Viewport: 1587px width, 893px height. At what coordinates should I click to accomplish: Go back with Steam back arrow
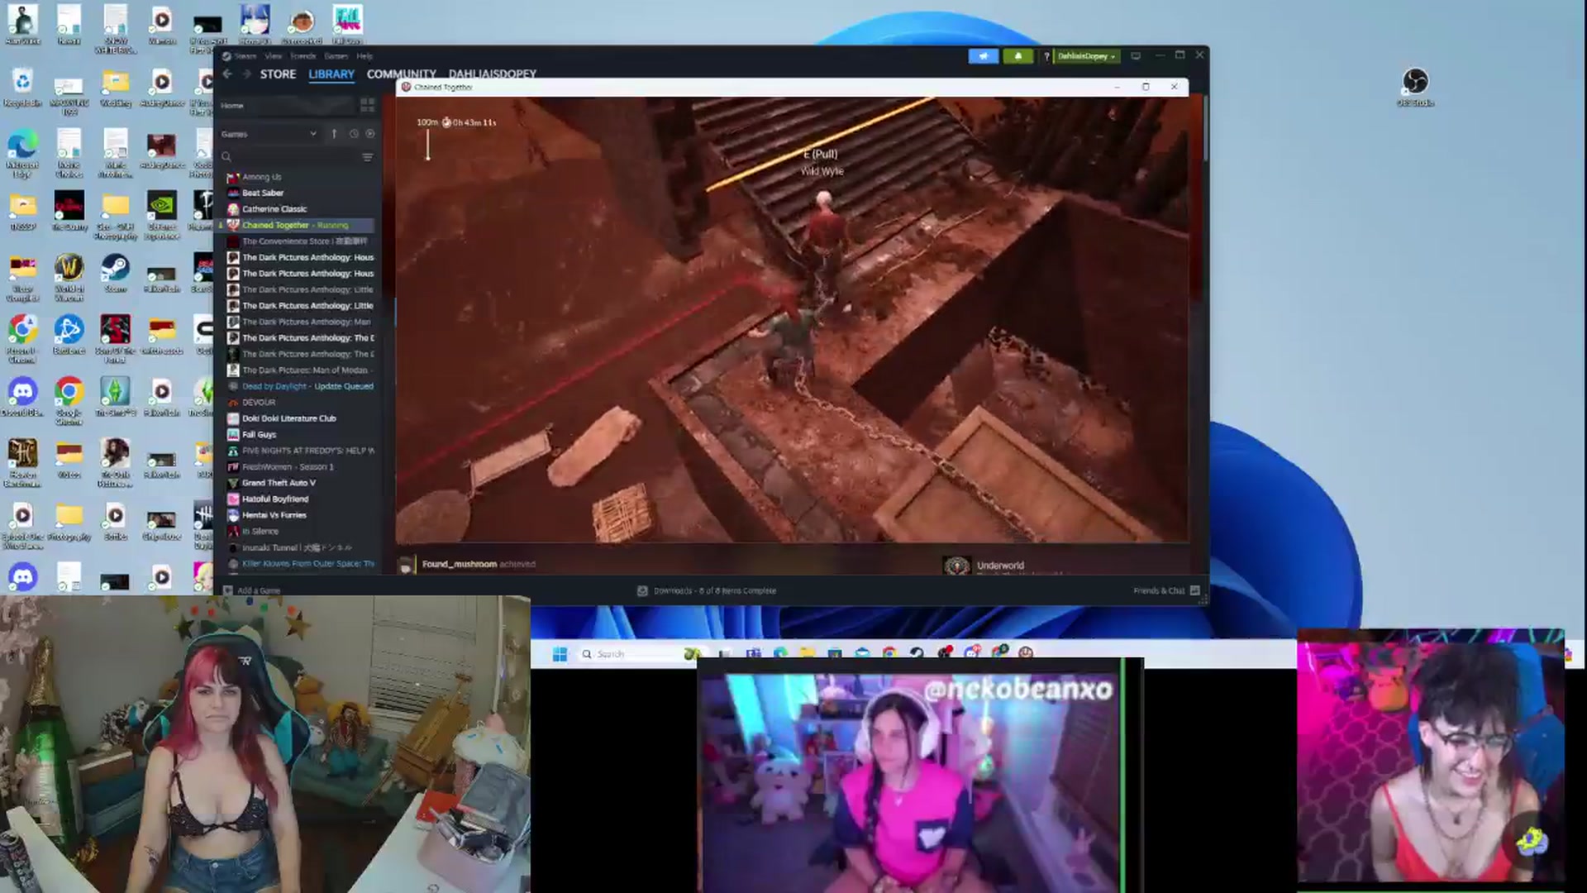[x=226, y=74]
